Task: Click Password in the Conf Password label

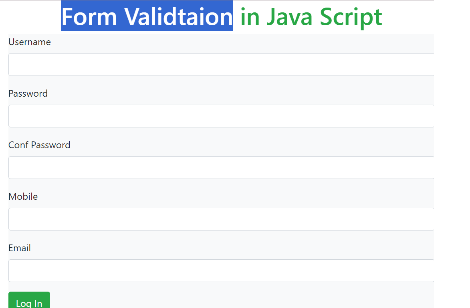Action: 50,145
